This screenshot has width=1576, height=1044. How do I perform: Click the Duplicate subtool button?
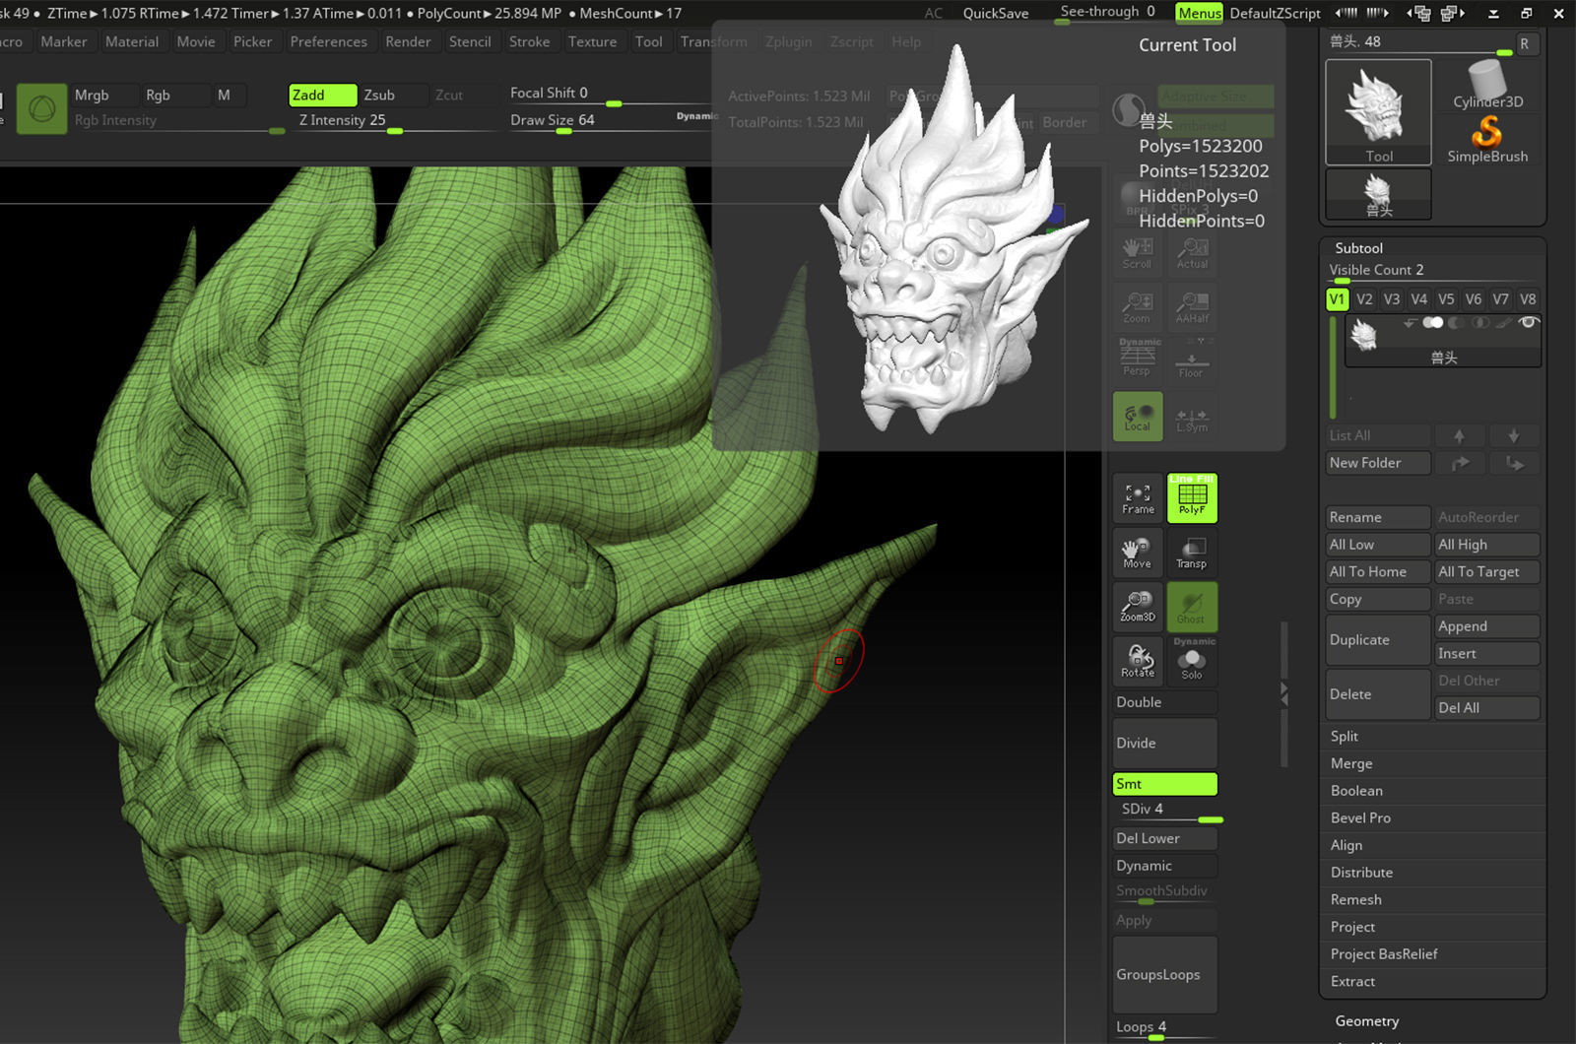point(1378,640)
